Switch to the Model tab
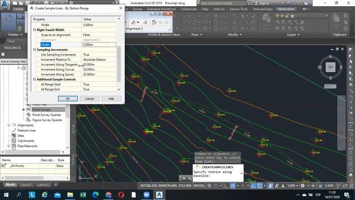 [x=11, y=184]
